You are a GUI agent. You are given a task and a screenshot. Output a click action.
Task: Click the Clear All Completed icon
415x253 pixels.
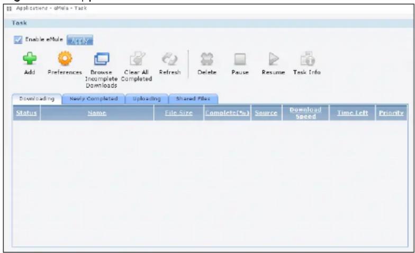137,58
